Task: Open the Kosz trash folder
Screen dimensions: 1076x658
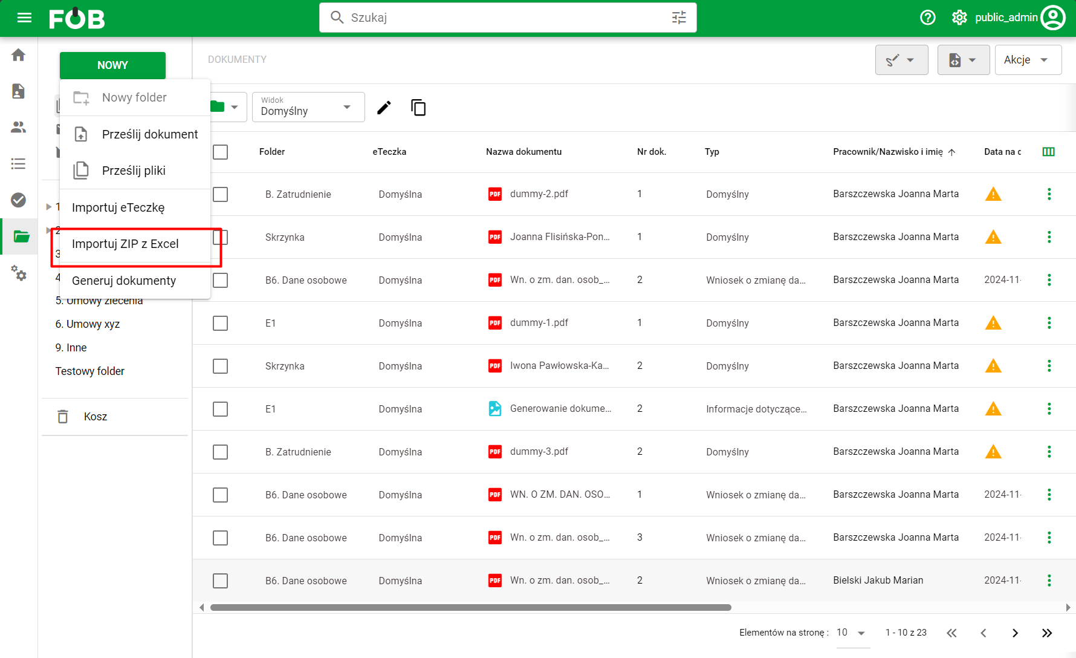Action: click(96, 417)
